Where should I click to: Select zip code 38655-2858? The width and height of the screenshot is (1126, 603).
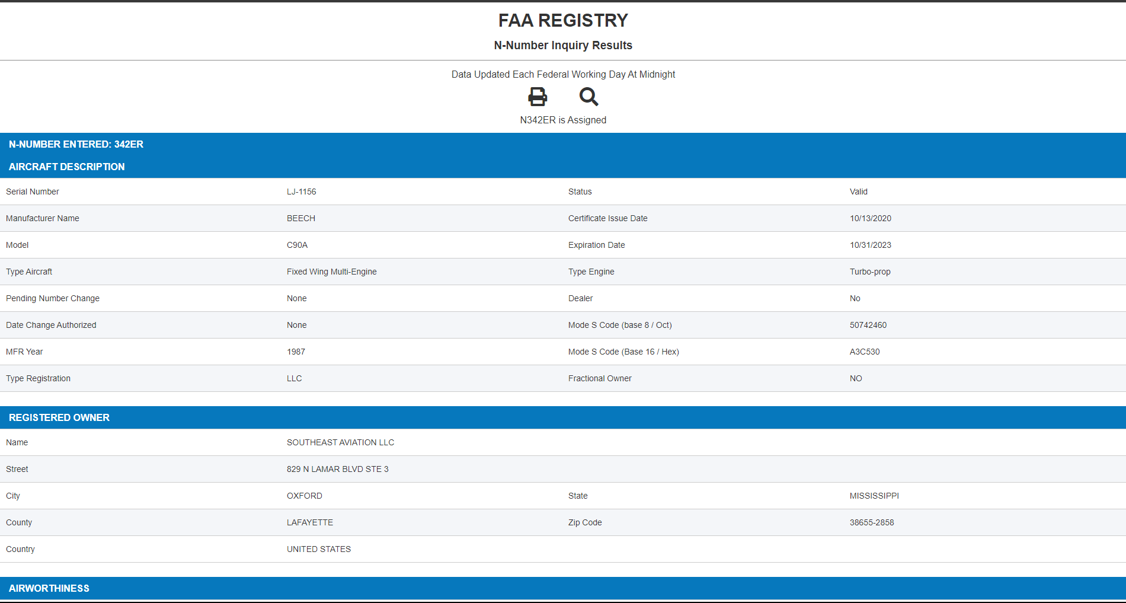pyautogui.click(x=872, y=522)
